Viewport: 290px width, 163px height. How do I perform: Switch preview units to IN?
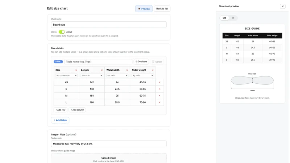click(x=233, y=18)
